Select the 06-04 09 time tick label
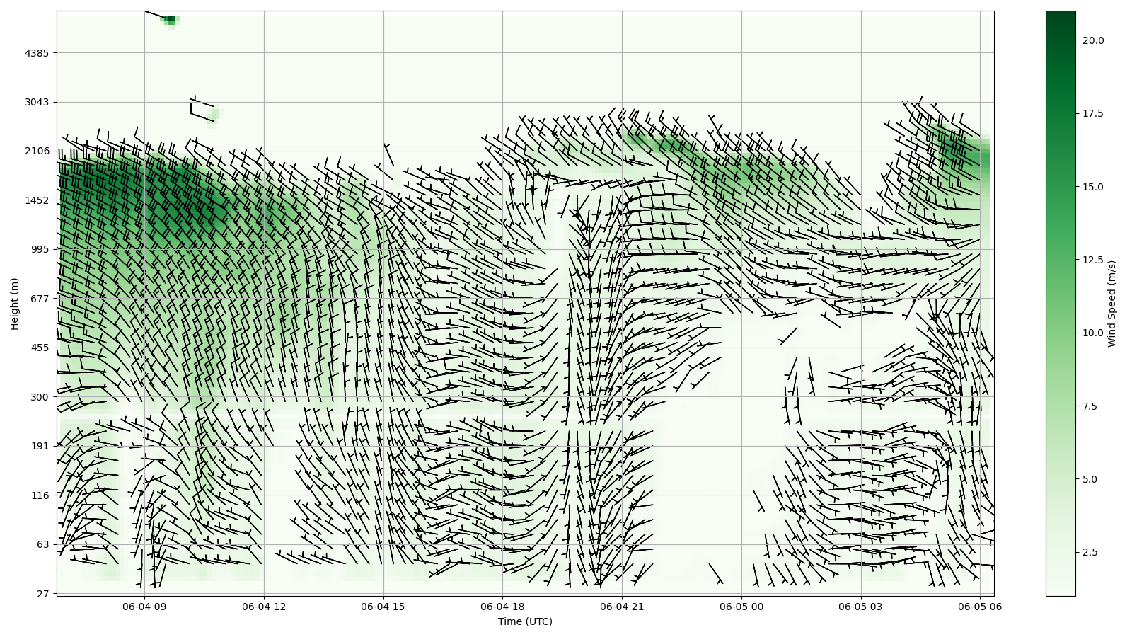This screenshot has width=1132, height=637. (x=144, y=607)
